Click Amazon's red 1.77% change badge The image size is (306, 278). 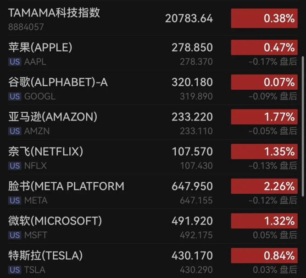pyautogui.click(x=263, y=117)
